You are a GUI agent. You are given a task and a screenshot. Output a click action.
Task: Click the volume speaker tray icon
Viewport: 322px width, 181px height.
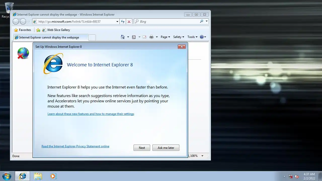pos(297,176)
